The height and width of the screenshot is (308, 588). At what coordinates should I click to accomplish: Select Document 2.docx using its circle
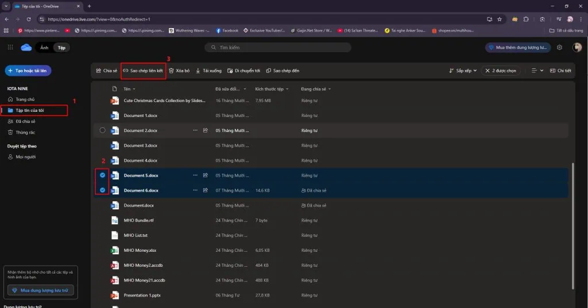(x=103, y=130)
